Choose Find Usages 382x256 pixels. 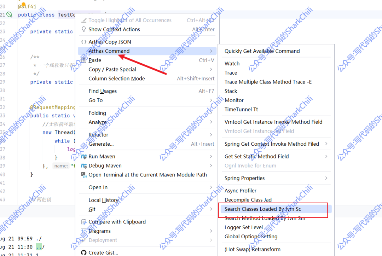tap(147, 91)
